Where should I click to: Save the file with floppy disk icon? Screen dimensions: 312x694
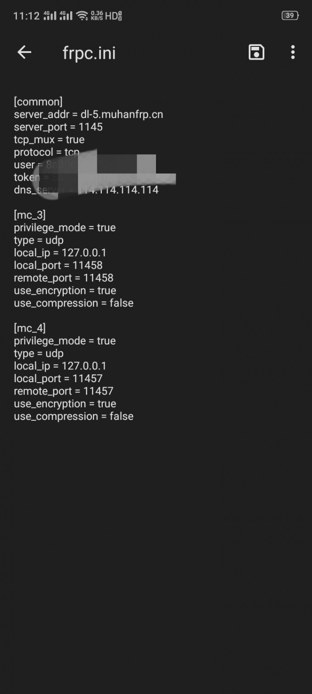click(256, 52)
